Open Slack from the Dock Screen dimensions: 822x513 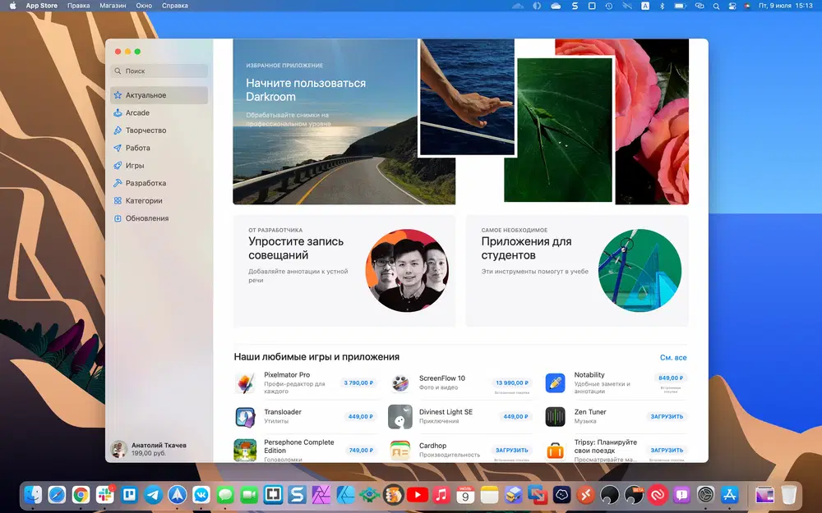click(105, 494)
